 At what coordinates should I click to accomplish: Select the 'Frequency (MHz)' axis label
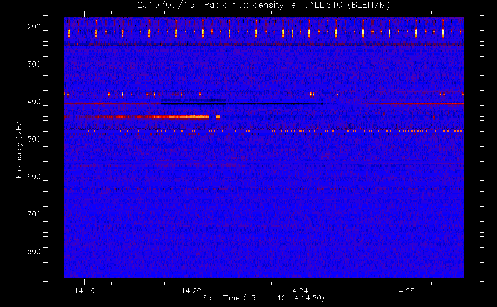[19, 148]
